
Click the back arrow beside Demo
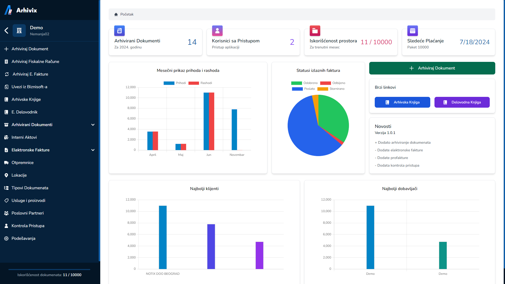pyautogui.click(x=7, y=31)
